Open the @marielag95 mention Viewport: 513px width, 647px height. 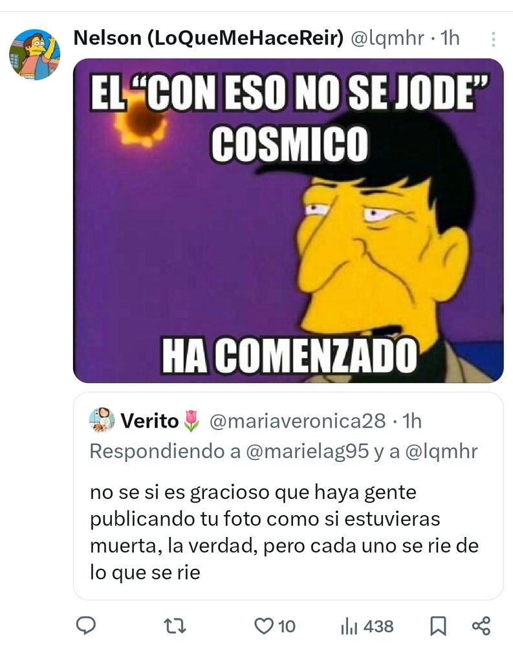[307, 451]
